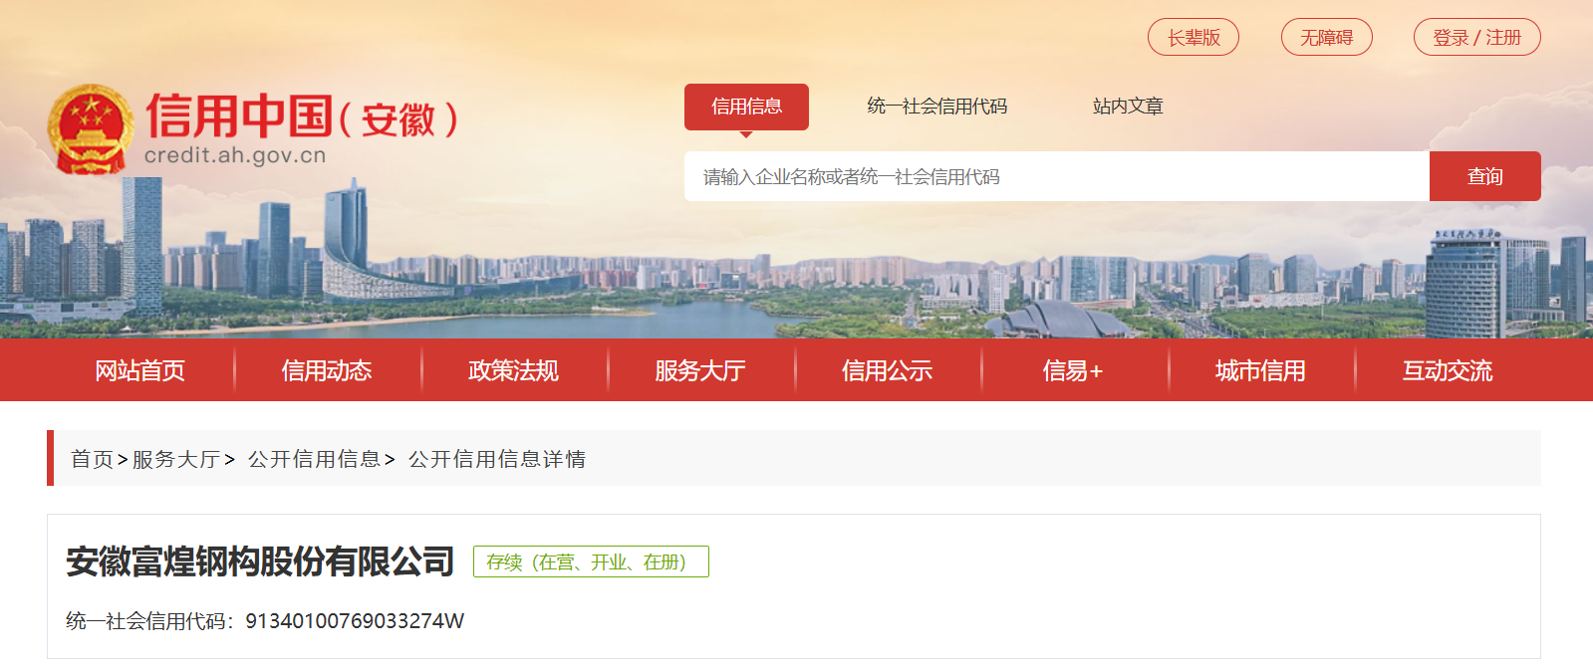Open 信用动态 navigation item
1593x671 pixels.
pos(327,370)
